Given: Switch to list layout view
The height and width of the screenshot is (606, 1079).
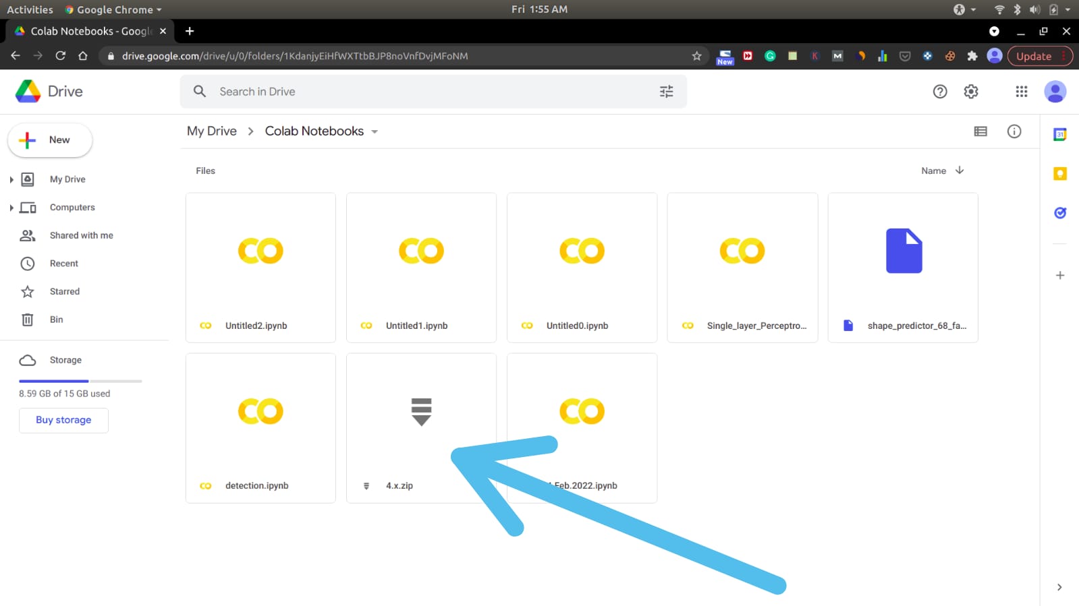Looking at the screenshot, I should coord(980,131).
